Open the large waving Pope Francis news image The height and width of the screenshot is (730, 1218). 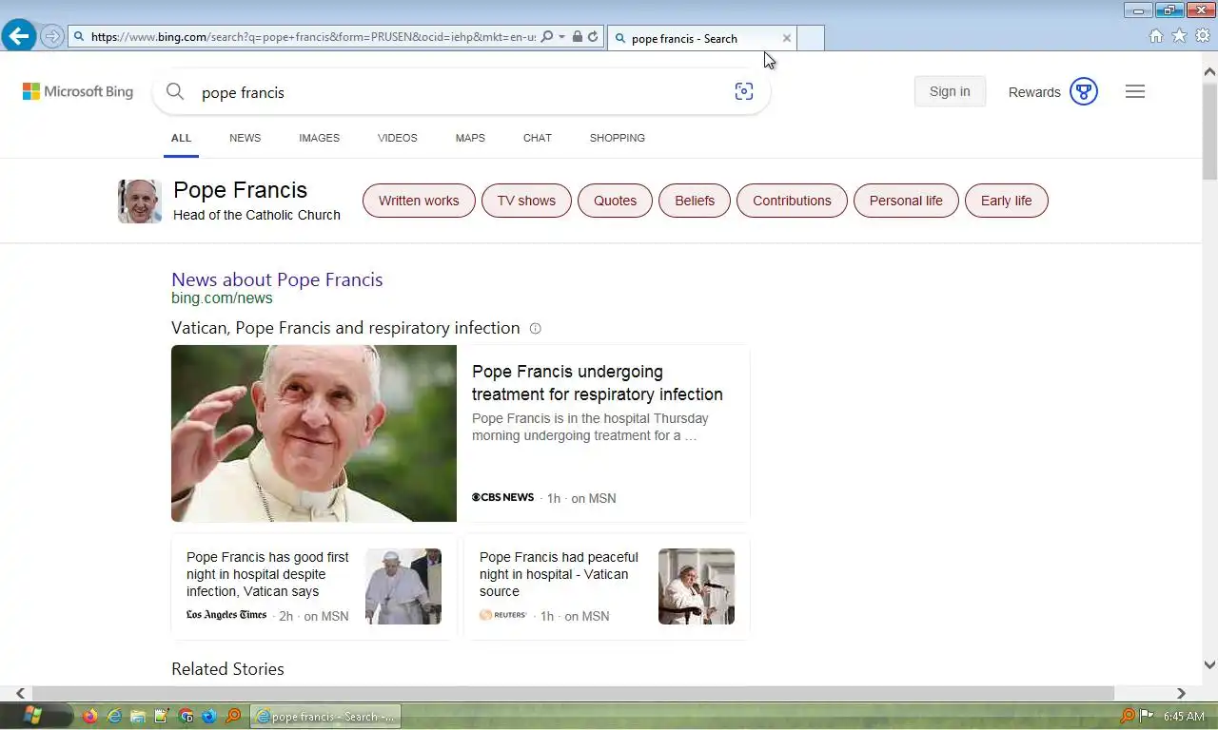click(x=314, y=433)
